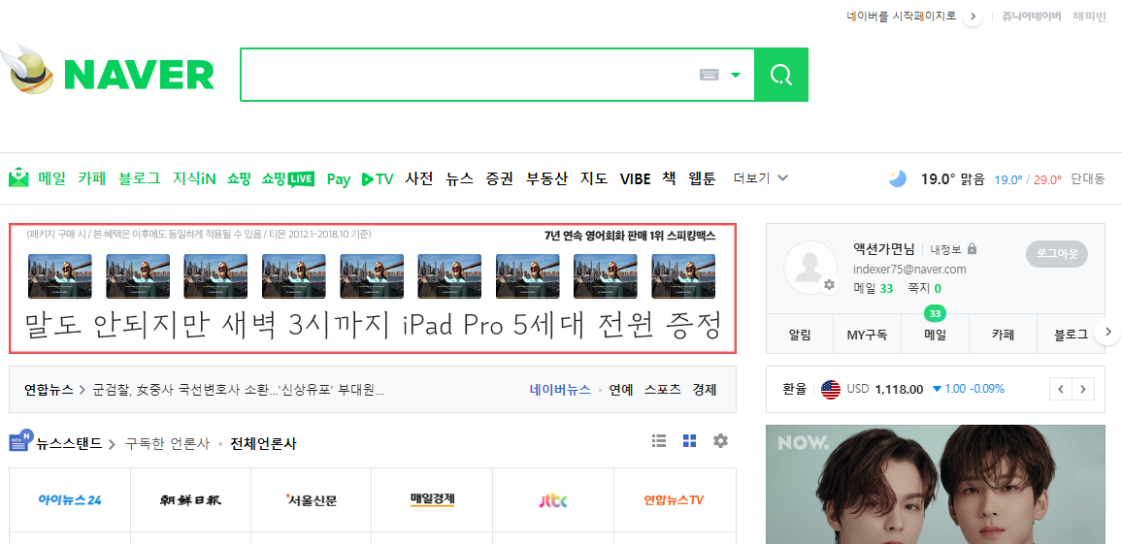This screenshot has width=1122, height=544.
Task: Open the 메일 menu item
Action: click(x=52, y=178)
